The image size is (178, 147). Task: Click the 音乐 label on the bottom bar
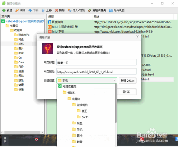point(5,140)
